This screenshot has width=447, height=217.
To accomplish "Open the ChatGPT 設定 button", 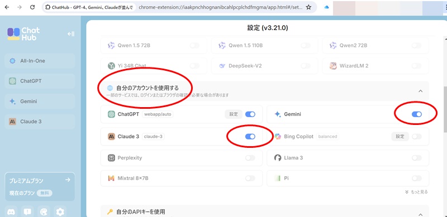I will [234, 114].
